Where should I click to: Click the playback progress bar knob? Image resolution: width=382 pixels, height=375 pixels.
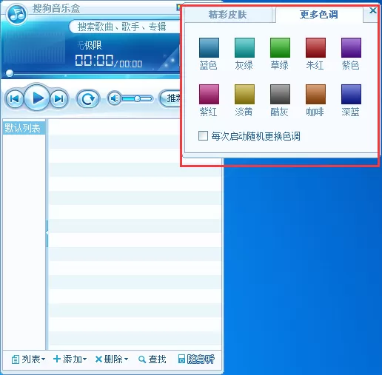10,73
